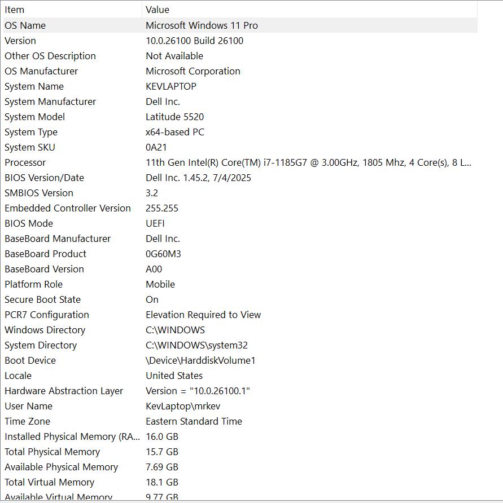This screenshot has height=503, width=503.
Task: Highlight the PCR7 Configuration row
Action: point(47,315)
